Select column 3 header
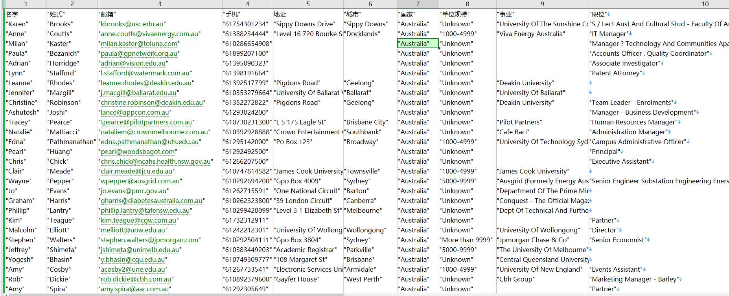The image size is (729, 296). click(x=160, y=4)
